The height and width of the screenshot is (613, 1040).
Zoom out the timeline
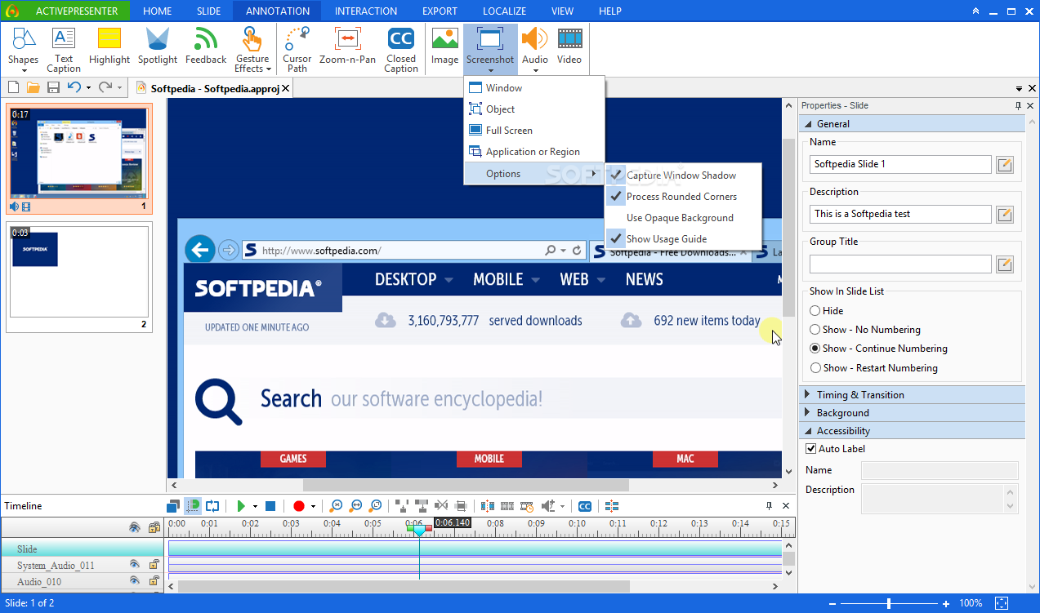(x=355, y=506)
